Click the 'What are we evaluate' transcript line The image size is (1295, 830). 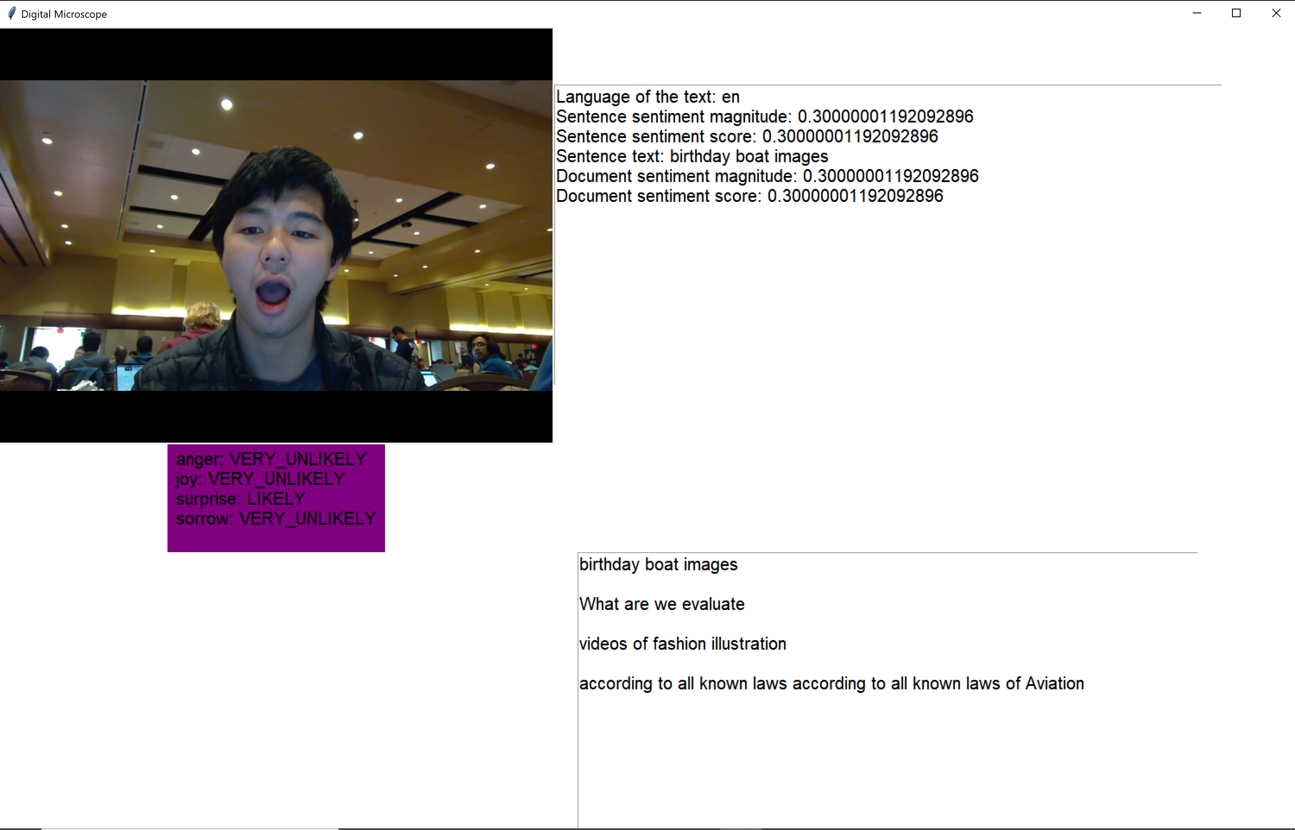point(661,605)
